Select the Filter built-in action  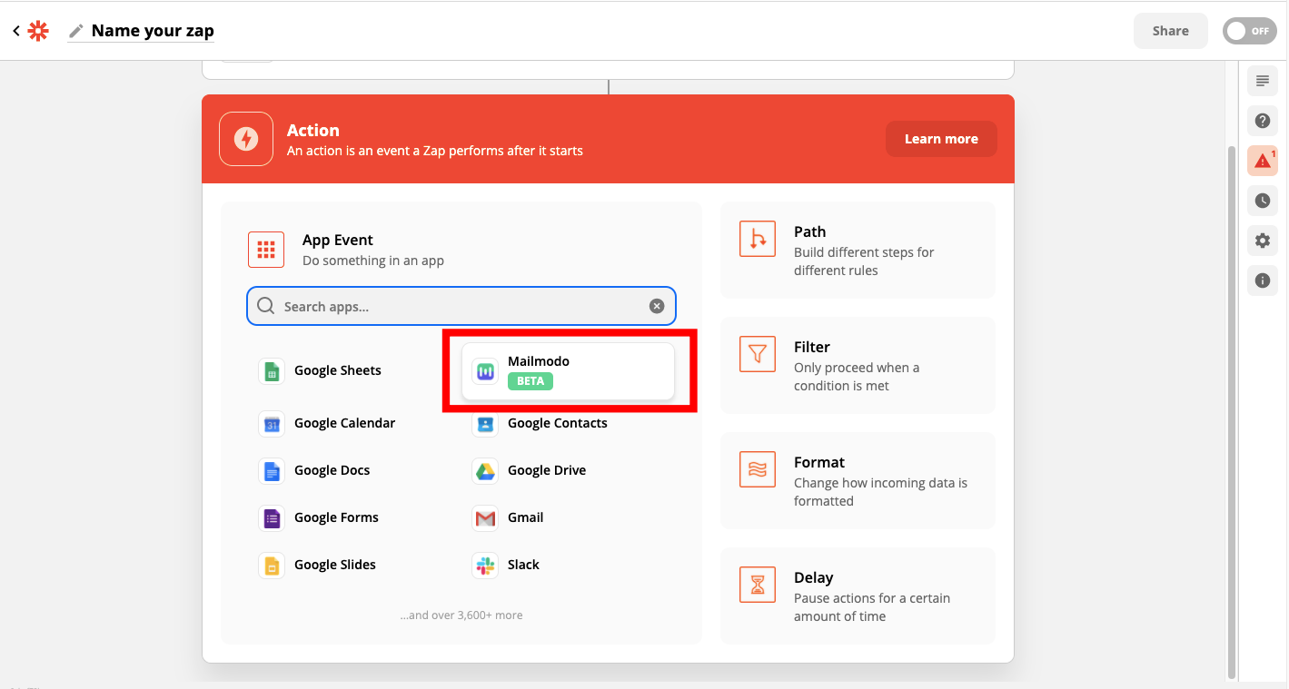click(x=858, y=366)
